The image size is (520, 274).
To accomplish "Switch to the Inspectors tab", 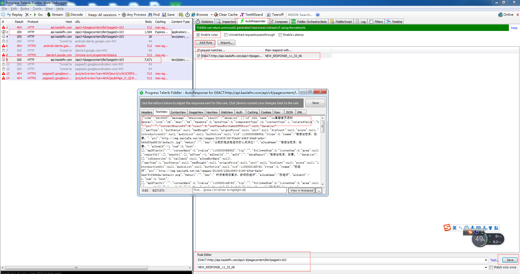I will [x=226, y=22].
